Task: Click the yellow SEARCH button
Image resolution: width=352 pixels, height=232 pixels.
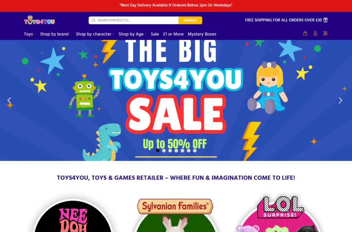Action: coord(190,20)
